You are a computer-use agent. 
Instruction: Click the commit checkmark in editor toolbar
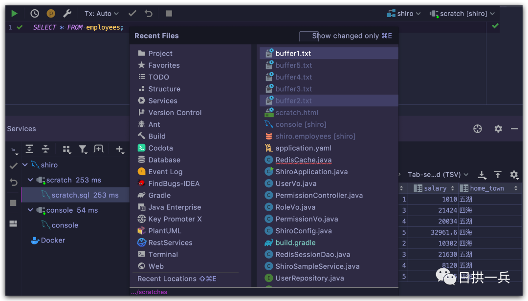132,14
